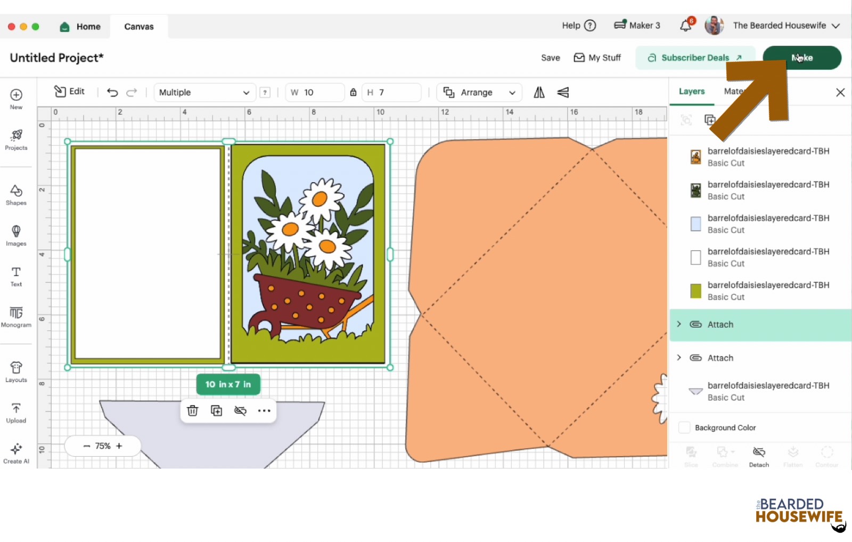This screenshot has width=852, height=542.
Task: Launch the Create AI tool
Action: 16,453
